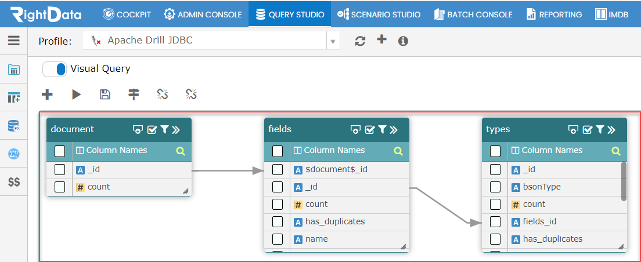The height and width of the screenshot is (262, 641).
Task: Click the types table vertical scrollbar
Action: pos(624,181)
